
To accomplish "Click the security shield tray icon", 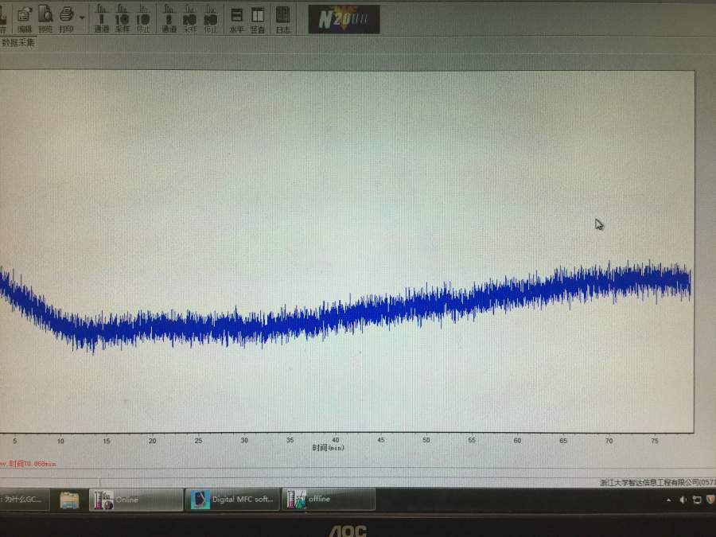I will tap(710, 500).
